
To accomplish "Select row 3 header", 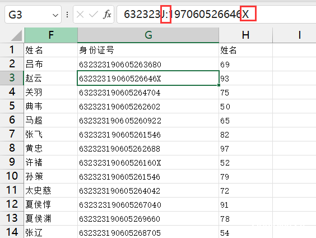I will [12, 78].
